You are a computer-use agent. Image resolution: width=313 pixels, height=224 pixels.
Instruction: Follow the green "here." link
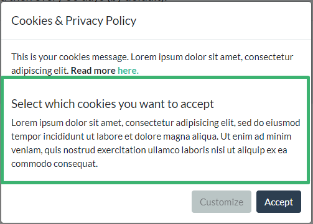128,71
